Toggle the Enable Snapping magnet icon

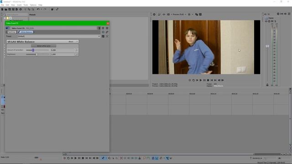pos(153,158)
